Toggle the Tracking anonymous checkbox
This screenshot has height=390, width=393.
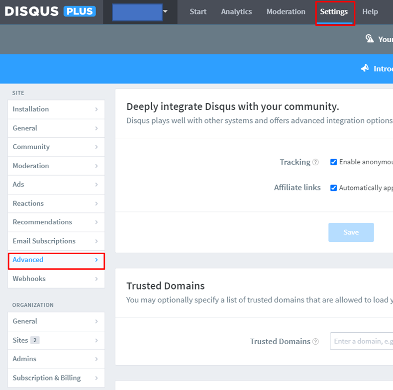tap(333, 162)
